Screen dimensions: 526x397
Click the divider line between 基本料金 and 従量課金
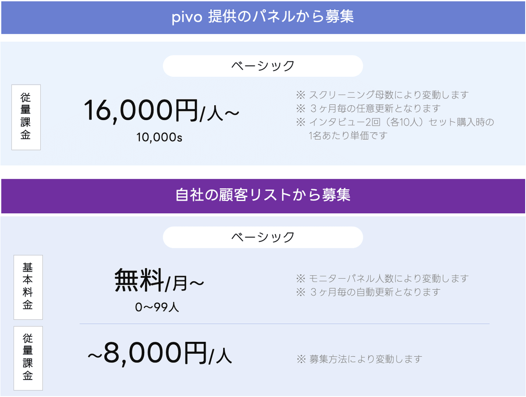284,324
